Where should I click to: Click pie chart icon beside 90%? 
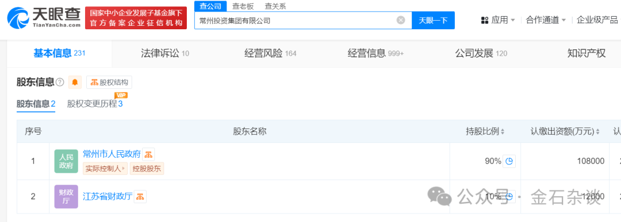pyautogui.click(x=509, y=161)
